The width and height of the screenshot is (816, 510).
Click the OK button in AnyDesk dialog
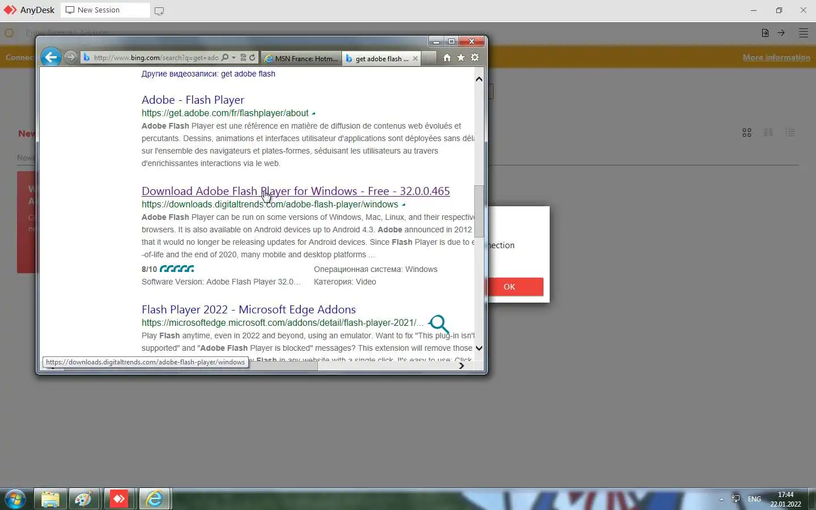pyautogui.click(x=509, y=287)
